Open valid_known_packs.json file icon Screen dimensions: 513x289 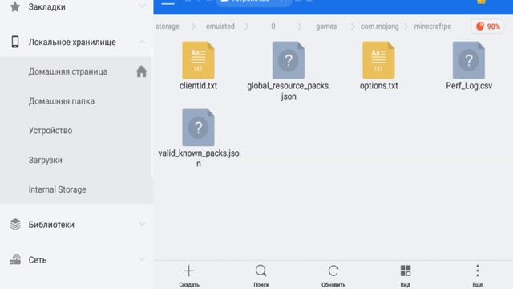pyautogui.click(x=198, y=128)
